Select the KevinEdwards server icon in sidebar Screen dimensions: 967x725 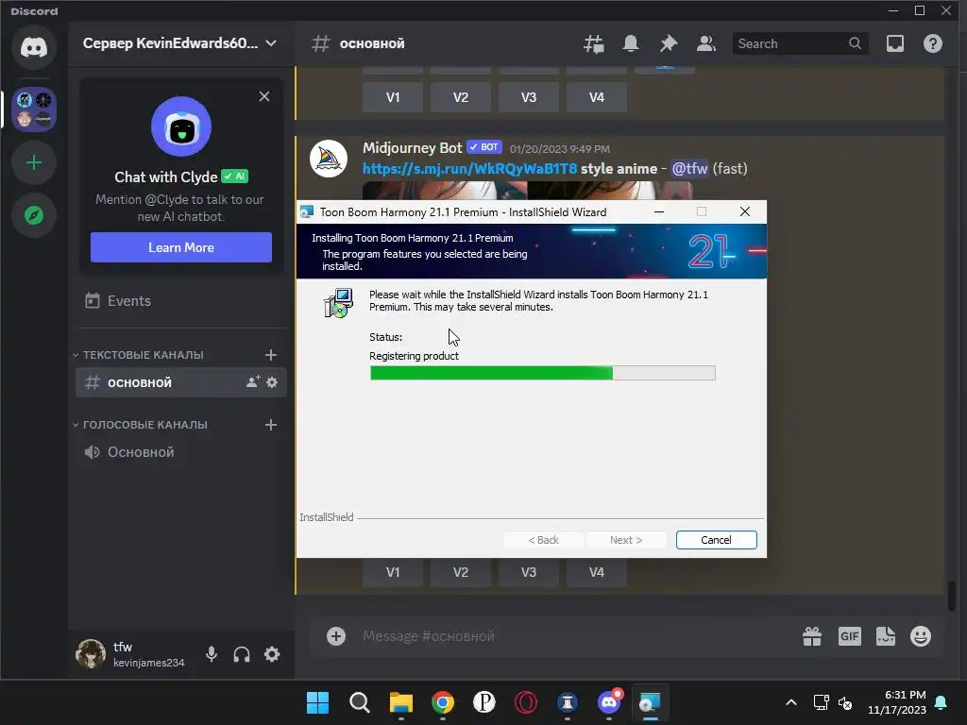point(34,110)
